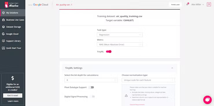Open the notifications bell icon
Viewport: 214px width, 106px height.
pos(187,5)
